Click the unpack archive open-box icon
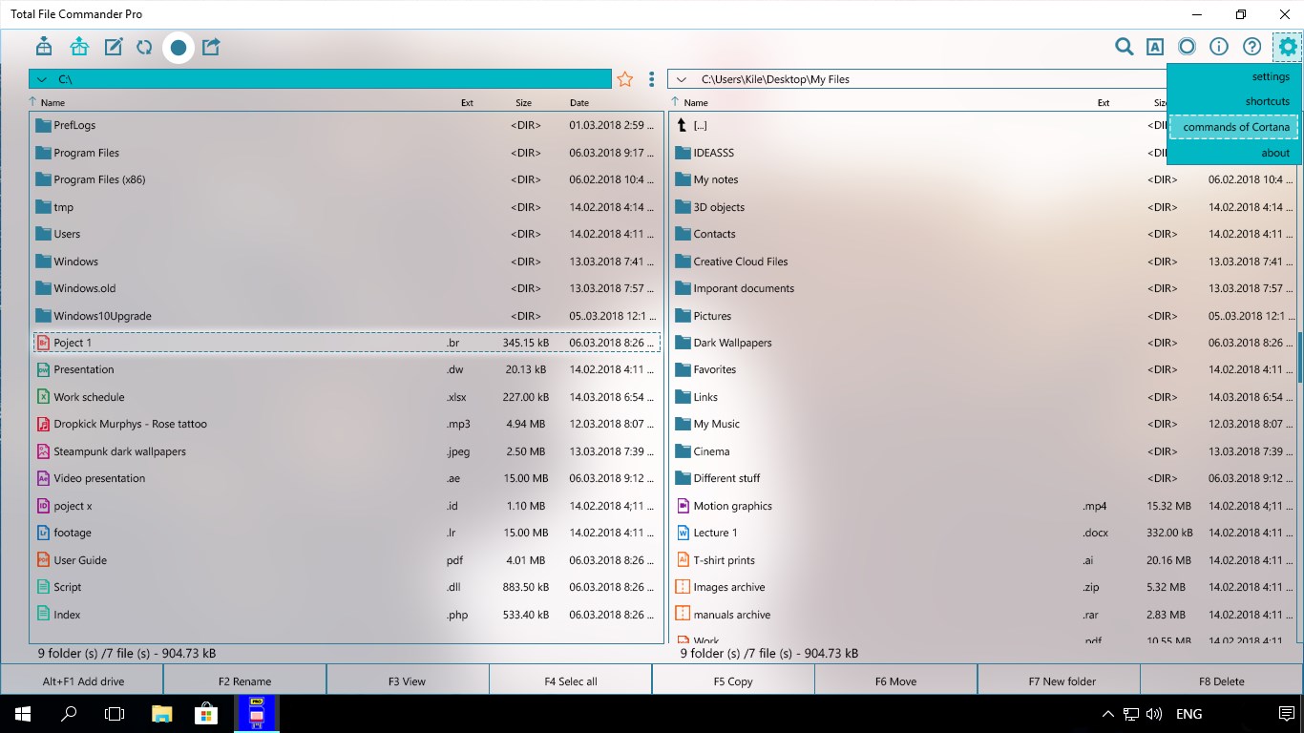Viewport: 1304px width, 733px height. (79, 47)
